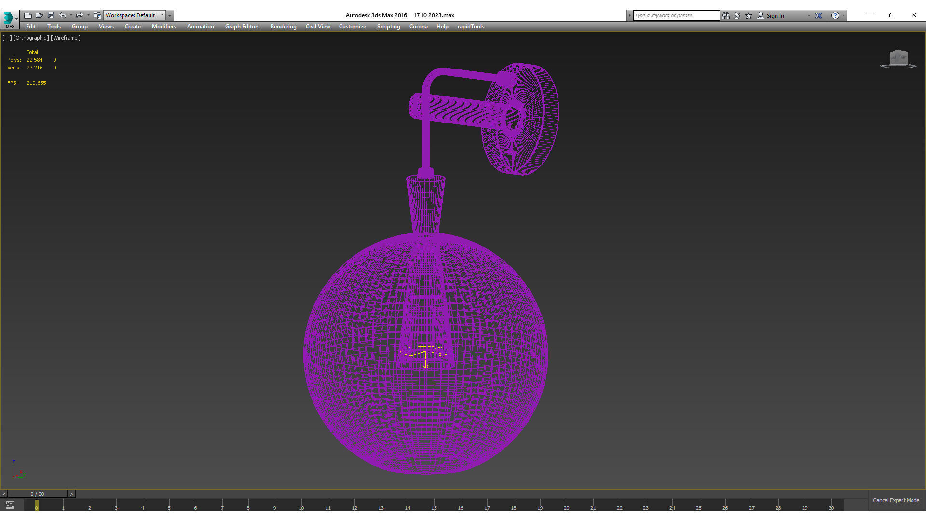This screenshot has width=926, height=521.
Task: Click the FPS value 210,655
Action: pyautogui.click(x=36, y=83)
